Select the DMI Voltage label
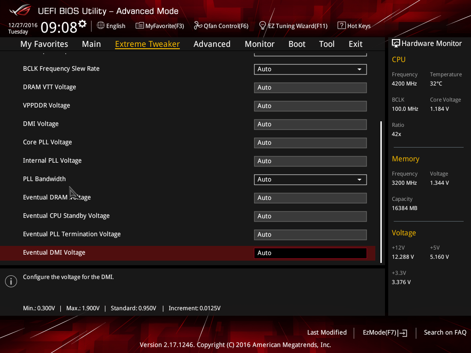471x353 pixels. (x=41, y=124)
